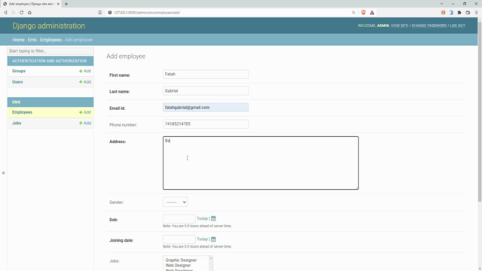
Task: Select Graphic Designer in Jobs list
Action: click(181, 260)
